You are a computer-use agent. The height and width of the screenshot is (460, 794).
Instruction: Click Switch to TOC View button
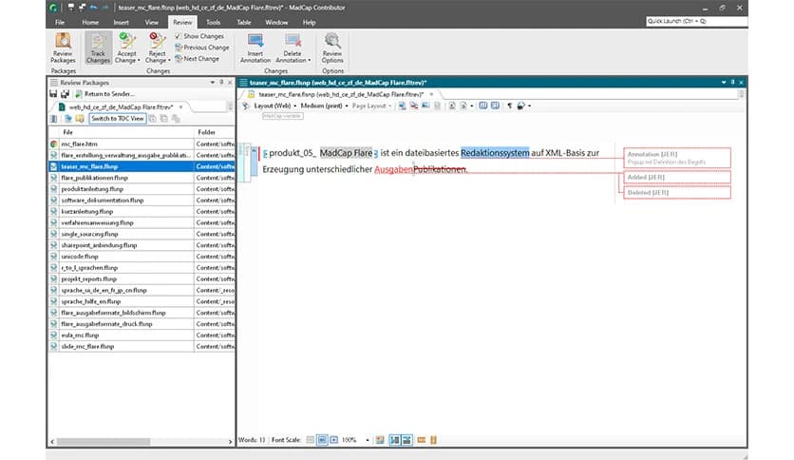pyautogui.click(x=118, y=119)
